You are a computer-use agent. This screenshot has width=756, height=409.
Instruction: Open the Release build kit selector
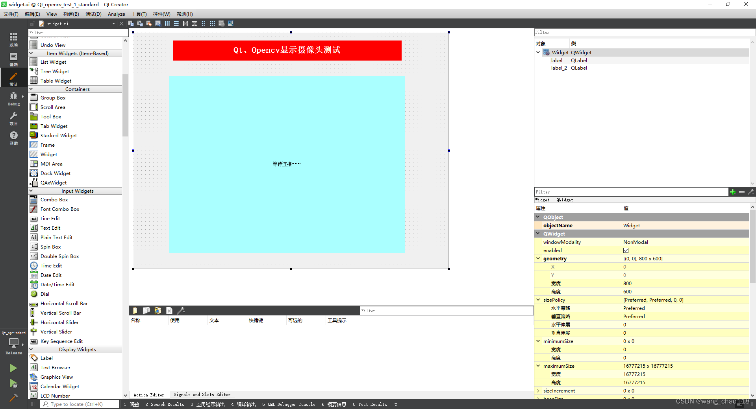pos(13,345)
